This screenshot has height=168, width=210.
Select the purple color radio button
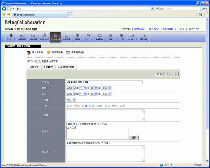click(x=121, y=106)
